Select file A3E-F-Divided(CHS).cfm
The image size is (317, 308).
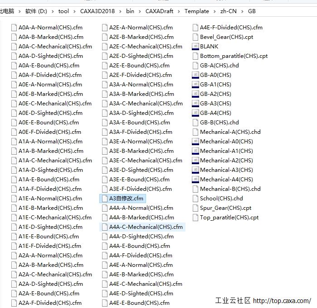pos(137,189)
